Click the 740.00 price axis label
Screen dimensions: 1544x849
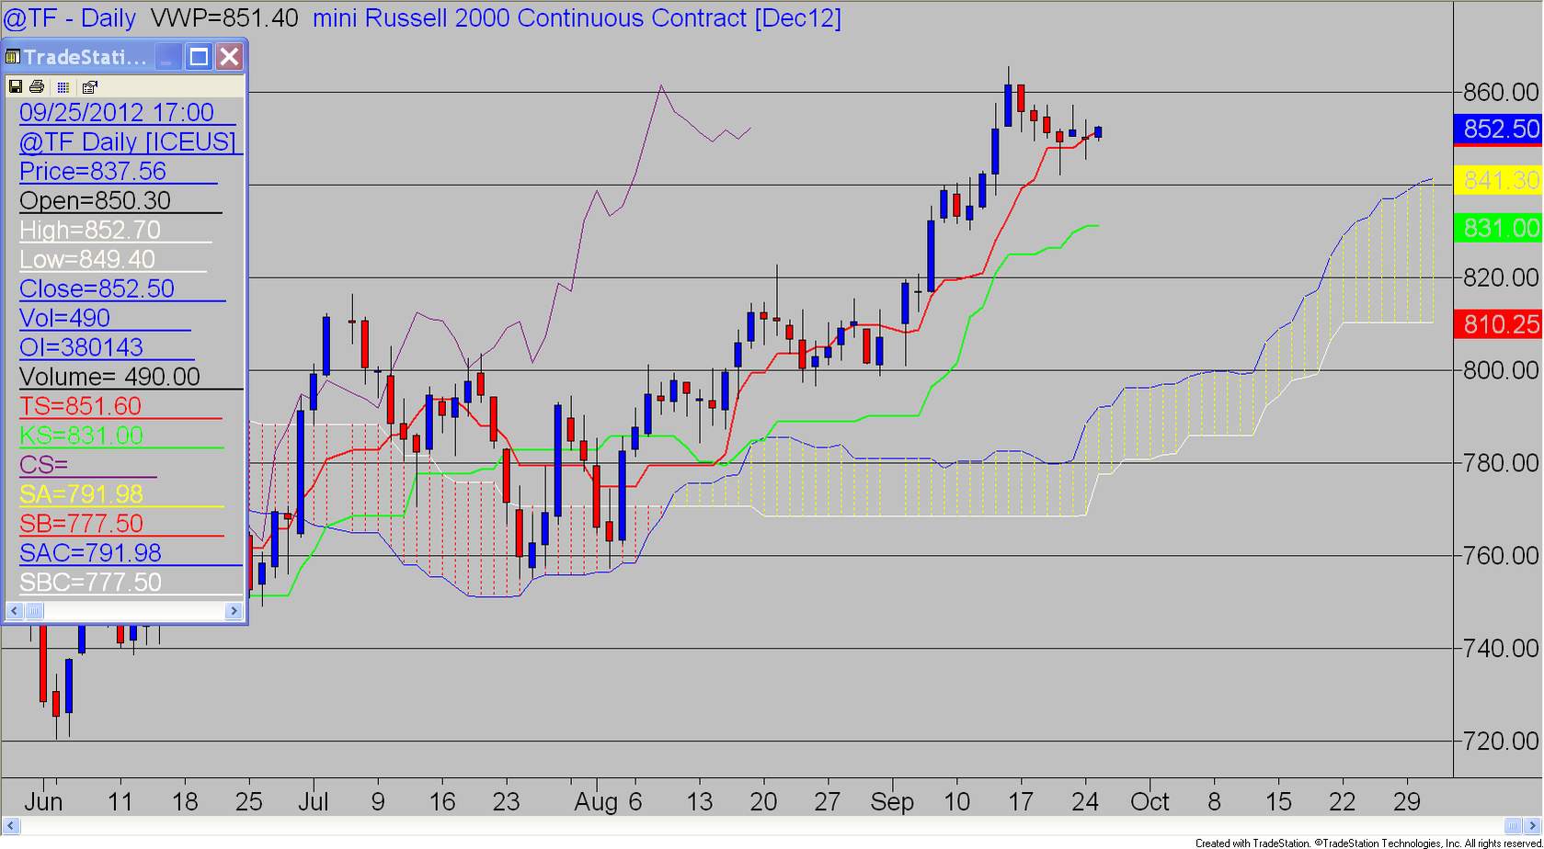1501,649
